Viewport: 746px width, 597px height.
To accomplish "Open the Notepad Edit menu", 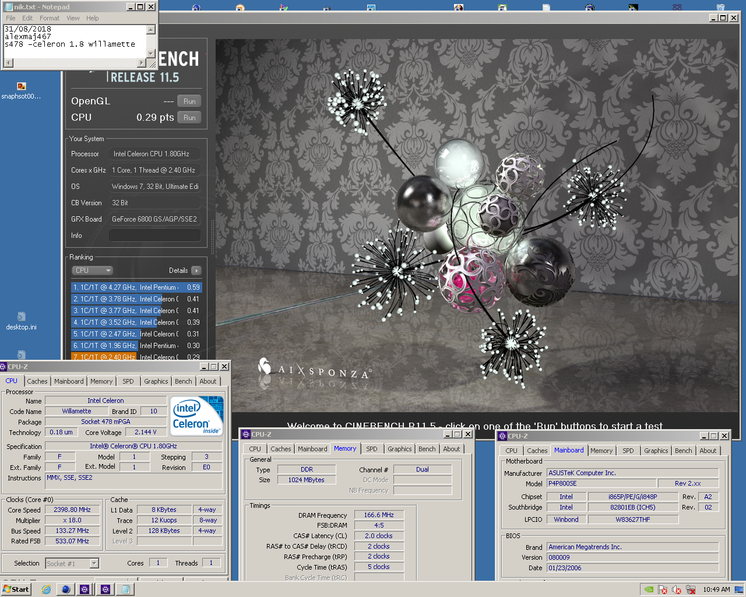I will [27, 18].
